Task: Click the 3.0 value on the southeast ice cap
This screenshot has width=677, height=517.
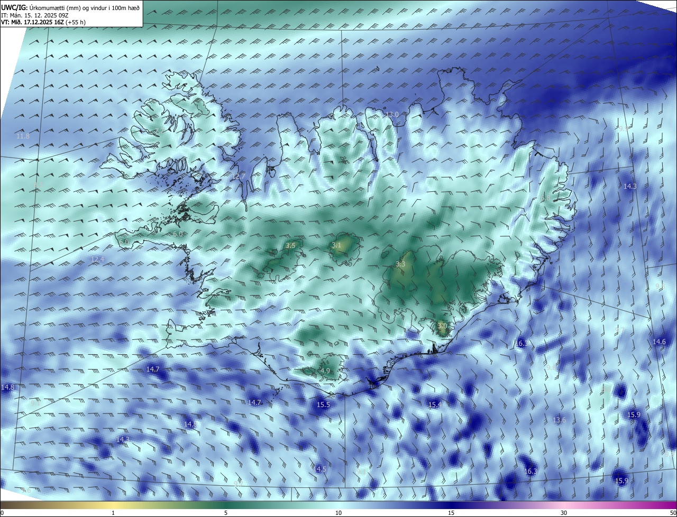Action: point(442,326)
